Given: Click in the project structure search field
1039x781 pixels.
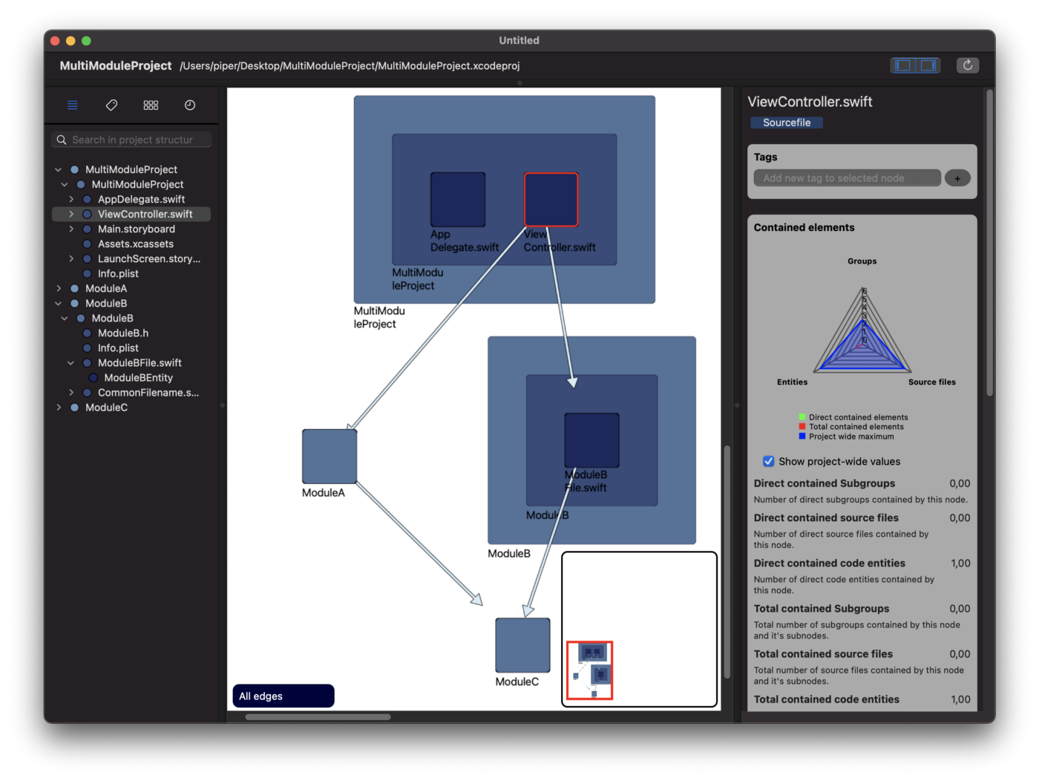Looking at the screenshot, I should coord(131,140).
